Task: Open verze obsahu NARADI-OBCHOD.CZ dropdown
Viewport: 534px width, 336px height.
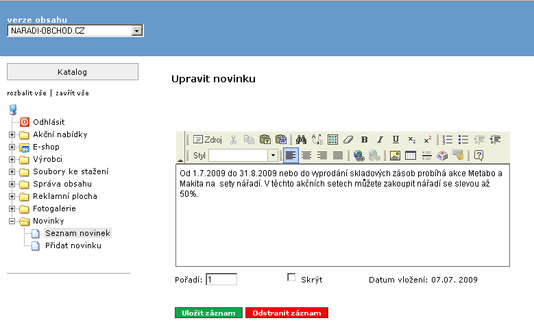Action: coord(75,31)
